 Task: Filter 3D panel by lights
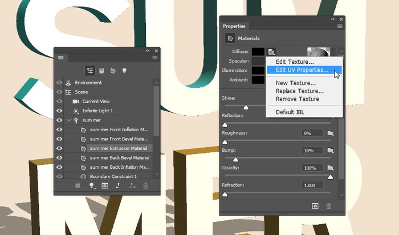point(124,71)
